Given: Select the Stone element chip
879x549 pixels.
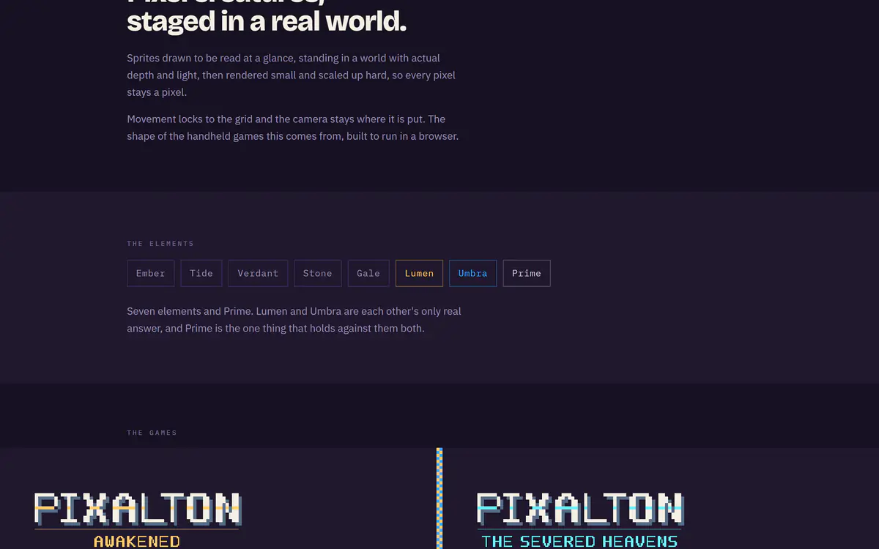Looking at the screenshot, I should point(318,273).
